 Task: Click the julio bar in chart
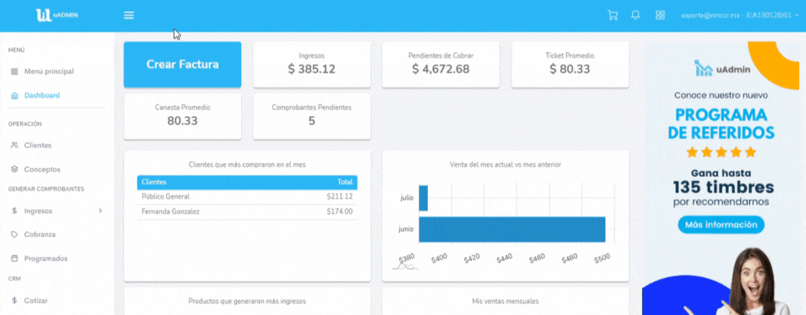click(x=423, y=198)
